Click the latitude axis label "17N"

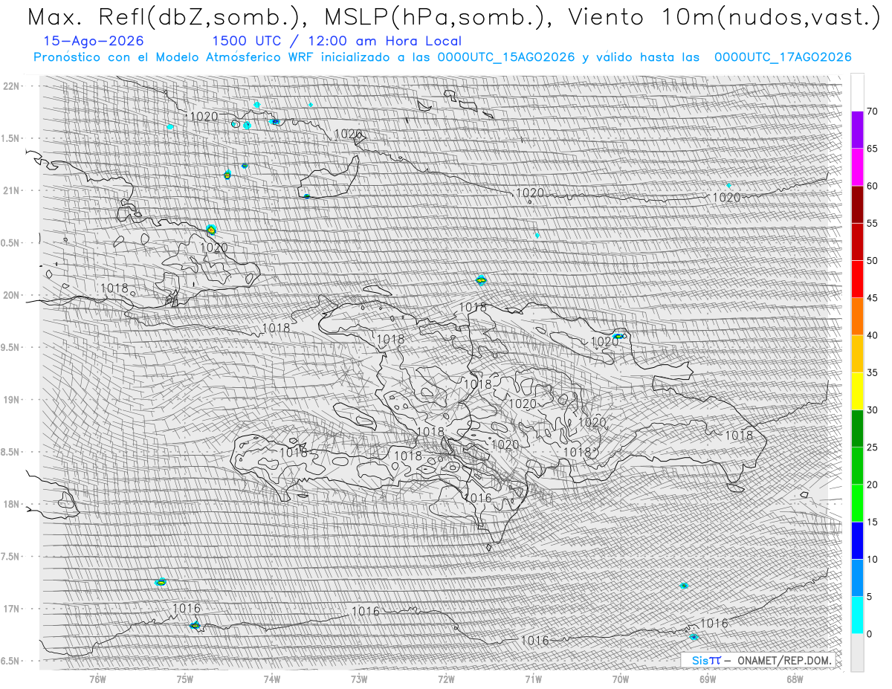pyautogui.click(x=12, y=609)
